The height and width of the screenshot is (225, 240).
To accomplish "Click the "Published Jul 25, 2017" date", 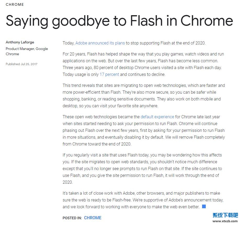I will coord(21,64).
